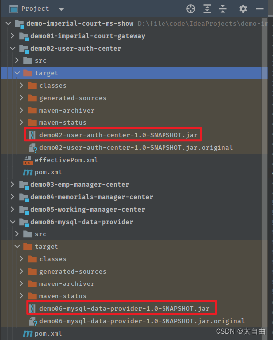Expand the demo03-emp-manager-center module
273x340 pixels.
click(12, 184)
